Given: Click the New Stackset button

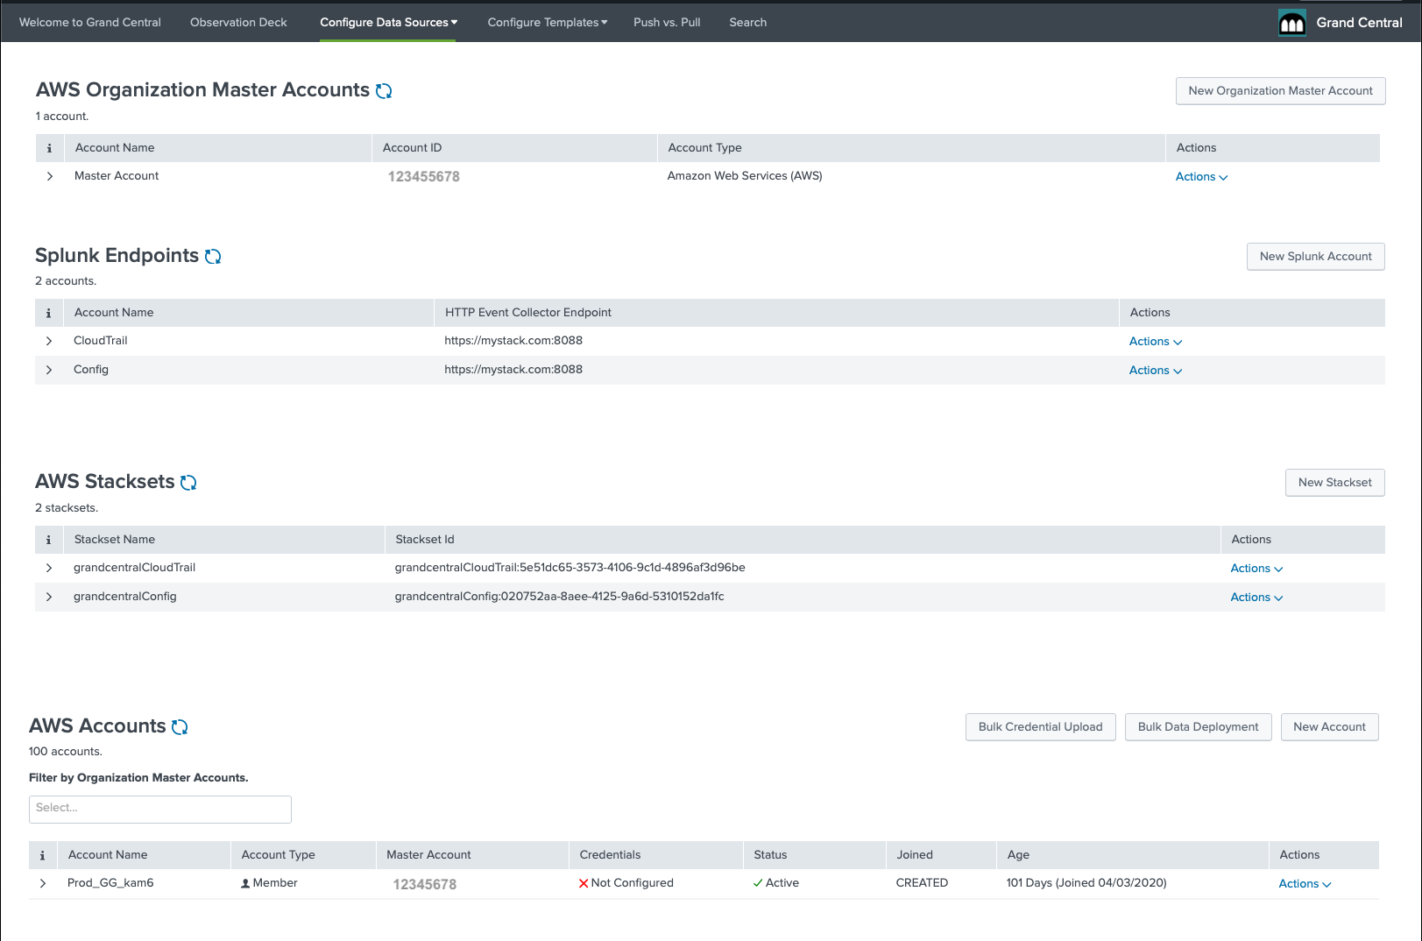Looking at the screenshot, I should pyautogui.click(x=1334, y=483).
